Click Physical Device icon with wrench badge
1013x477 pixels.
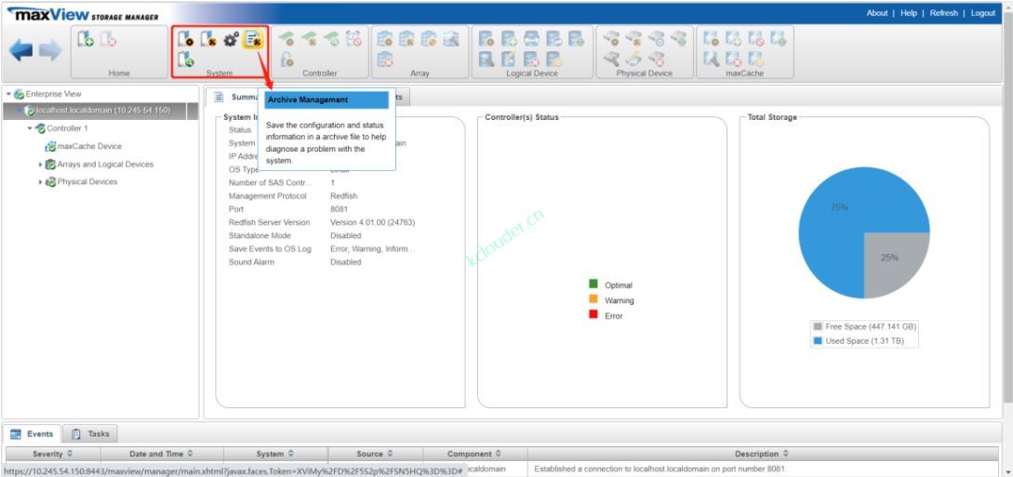(633, 39)
